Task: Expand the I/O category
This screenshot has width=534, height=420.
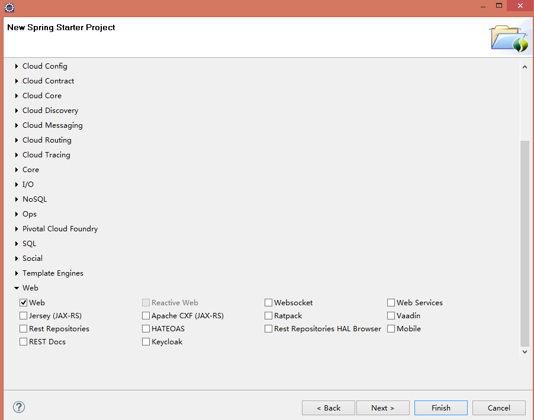Action: pos(17,185)
